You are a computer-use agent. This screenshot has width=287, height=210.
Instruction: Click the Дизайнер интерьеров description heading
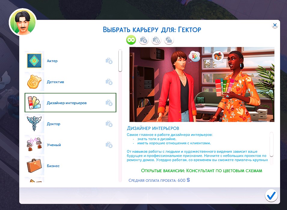click(153, 128)
